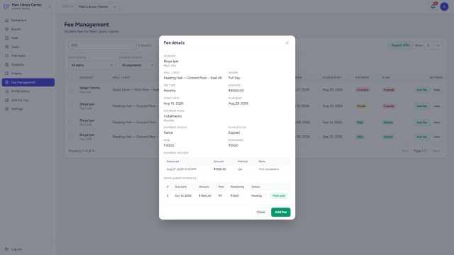Click the Settings gear icon in sidebar
Viewport: 454px width, 255px height.
tap(6, 109)
